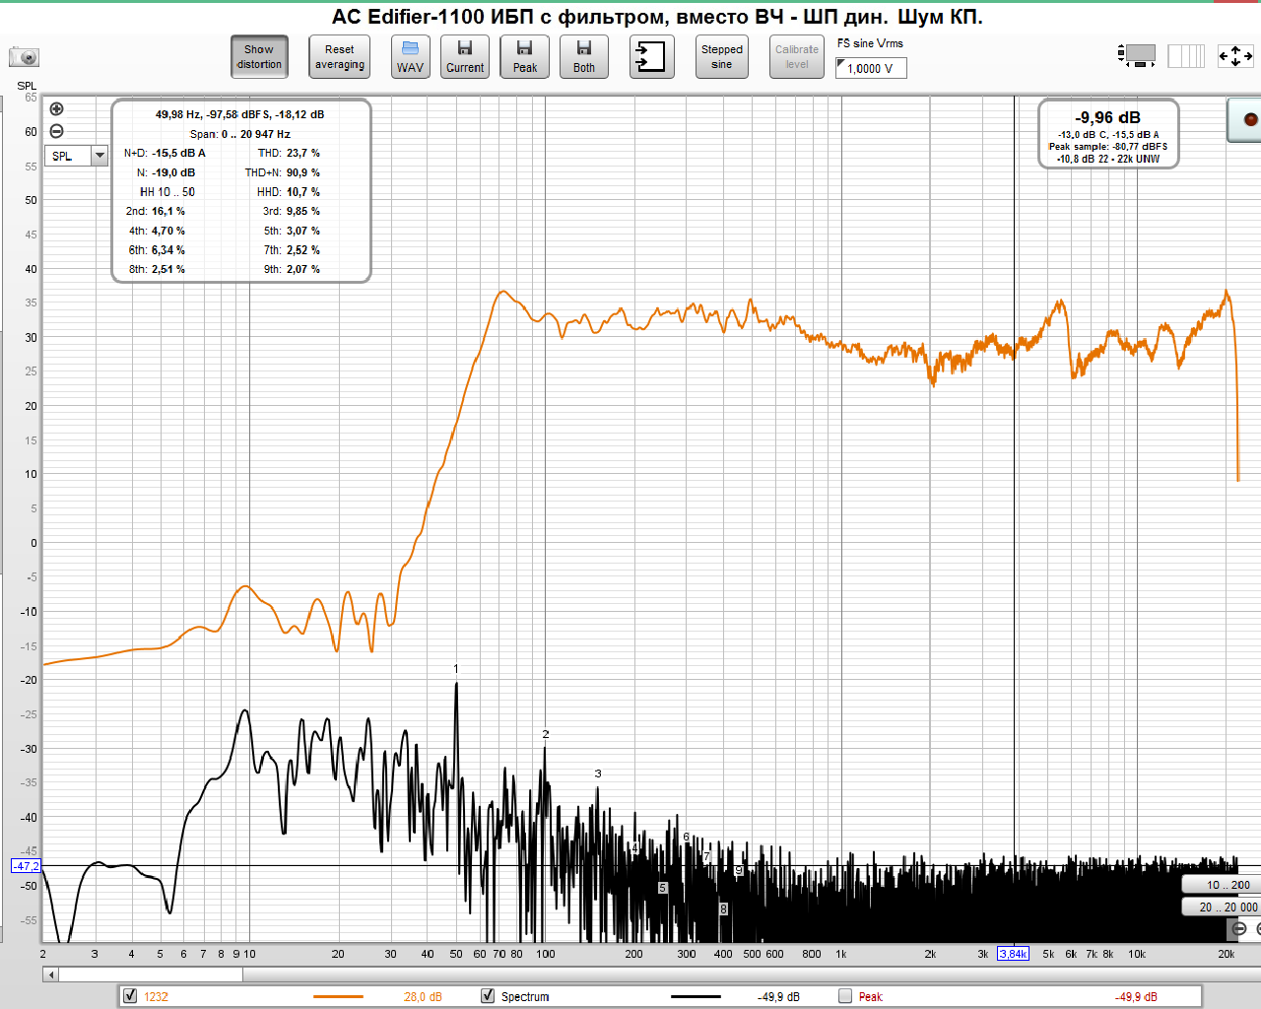
Task: Click the import arrows icon button
Action: pos(652,57)
